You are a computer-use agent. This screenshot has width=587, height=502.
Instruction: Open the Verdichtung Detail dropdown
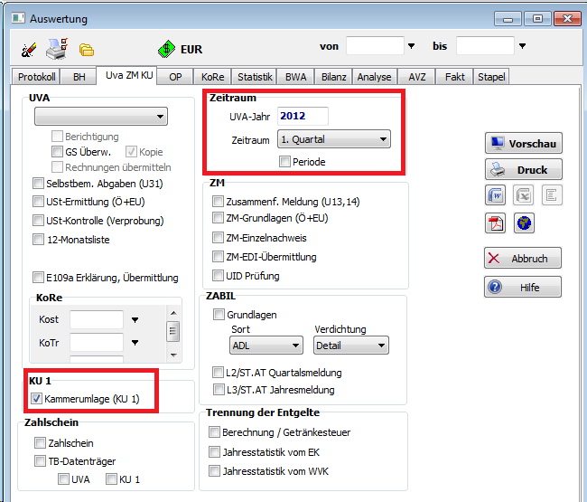point(351,346)
